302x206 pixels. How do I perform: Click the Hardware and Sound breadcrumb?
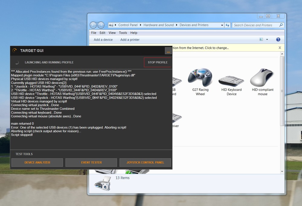159,25
